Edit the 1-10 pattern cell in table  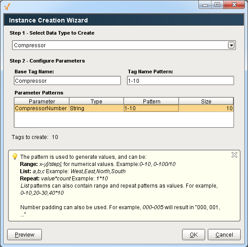152,108
